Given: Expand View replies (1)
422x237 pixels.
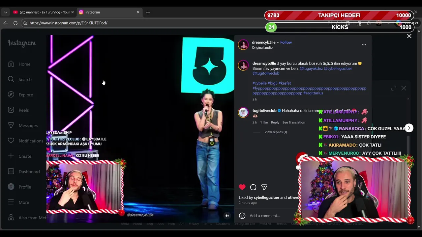Looking at the screenshot, I should pyautogui.click(x=276, y=132).
